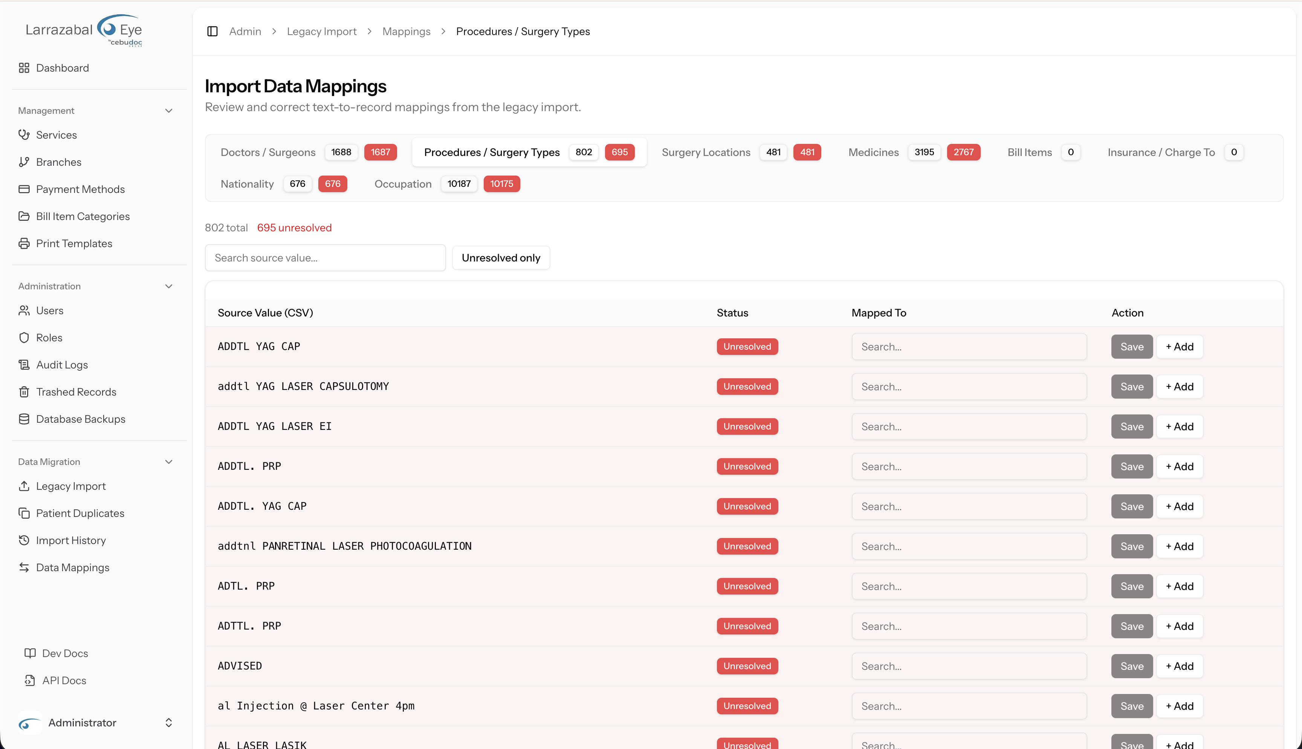Go to Admin breadcrumb
The width and height of the screenshot is (1302, 749).
(x=245, y=31)
